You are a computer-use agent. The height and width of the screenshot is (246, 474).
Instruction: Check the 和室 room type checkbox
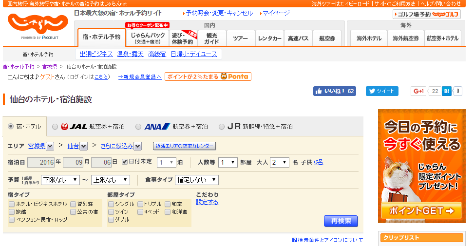pos(168,204)
